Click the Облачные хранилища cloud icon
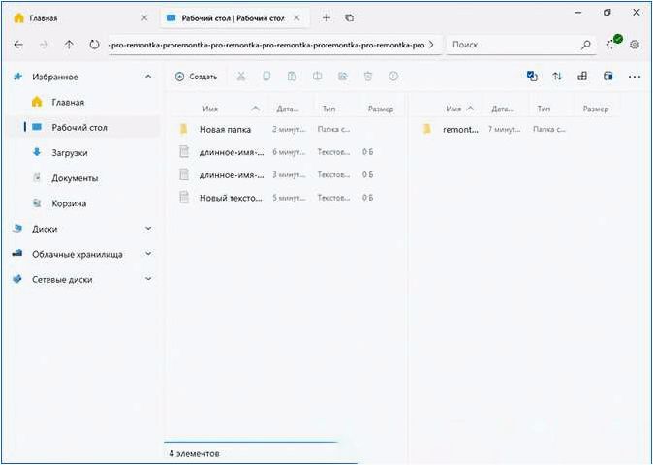653x465 pixels. 17,253
